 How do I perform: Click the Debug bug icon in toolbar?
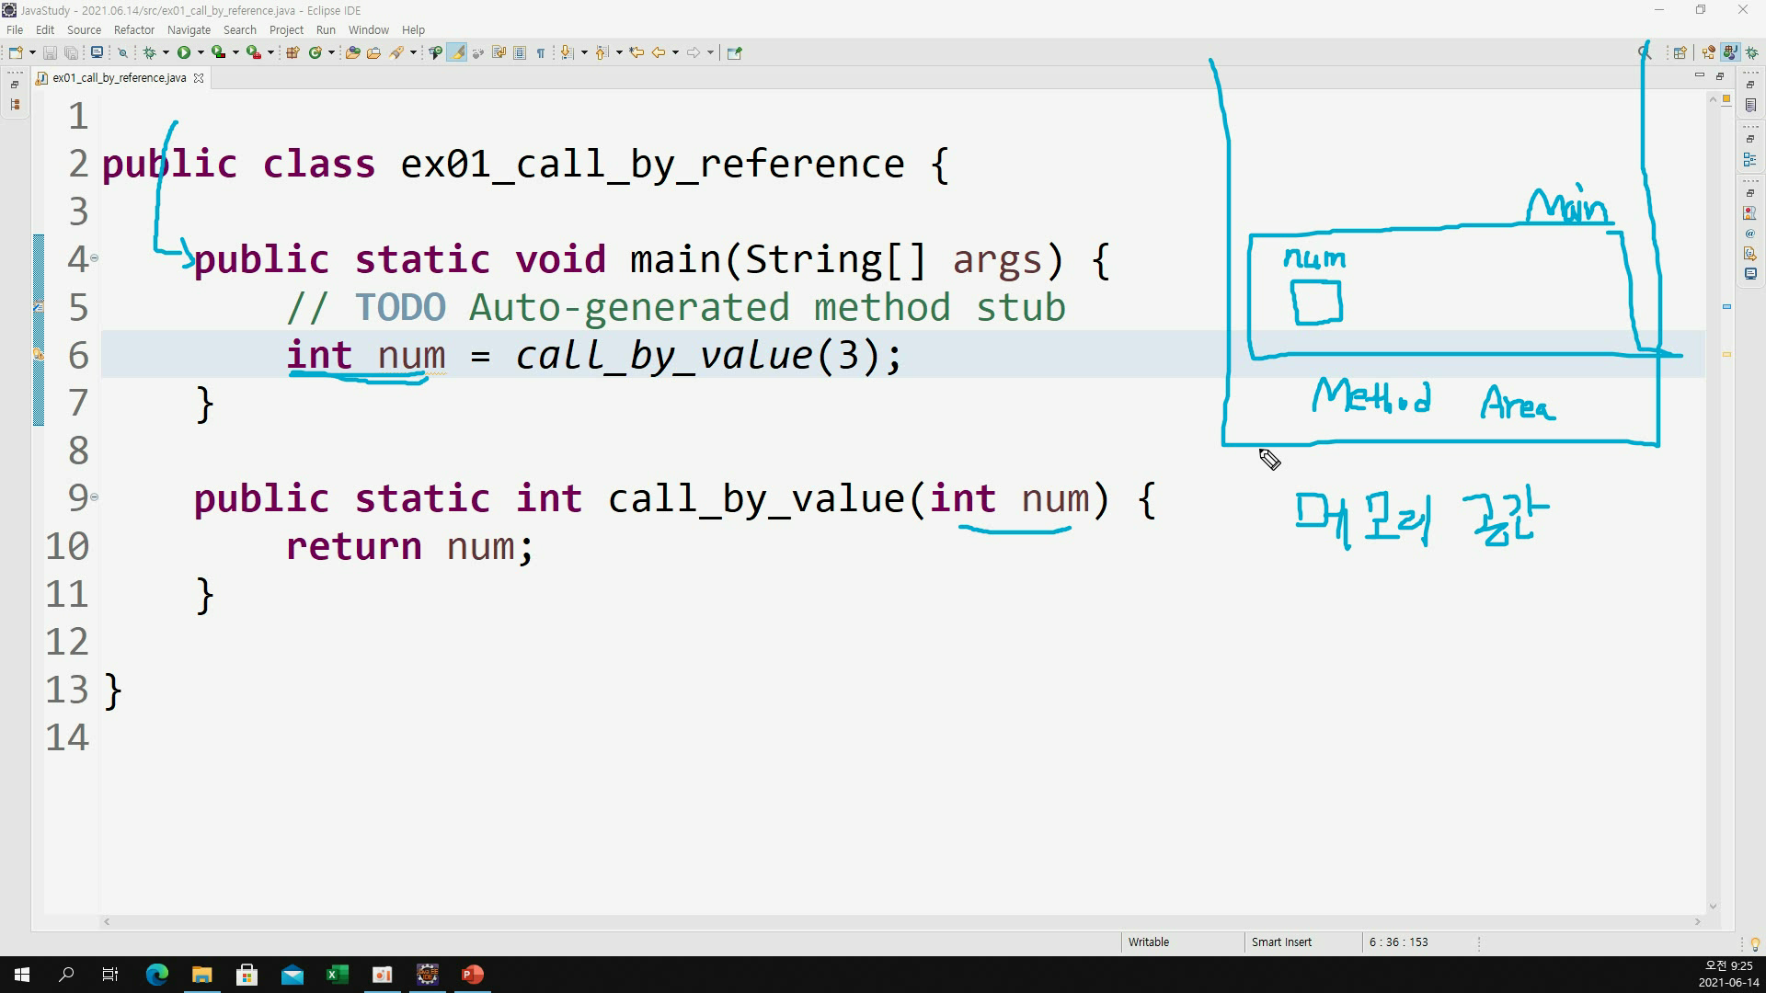coord(150,52)
